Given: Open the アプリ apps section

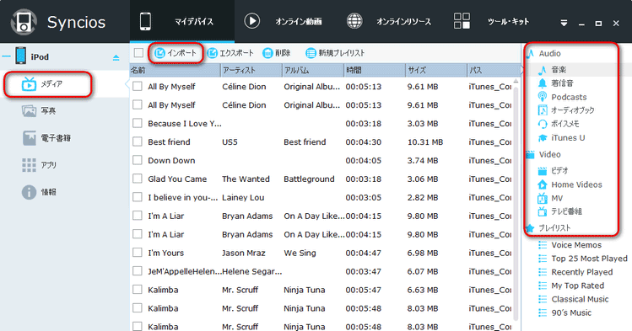Looking at the screenshot, I should click(x=39, y=165).
